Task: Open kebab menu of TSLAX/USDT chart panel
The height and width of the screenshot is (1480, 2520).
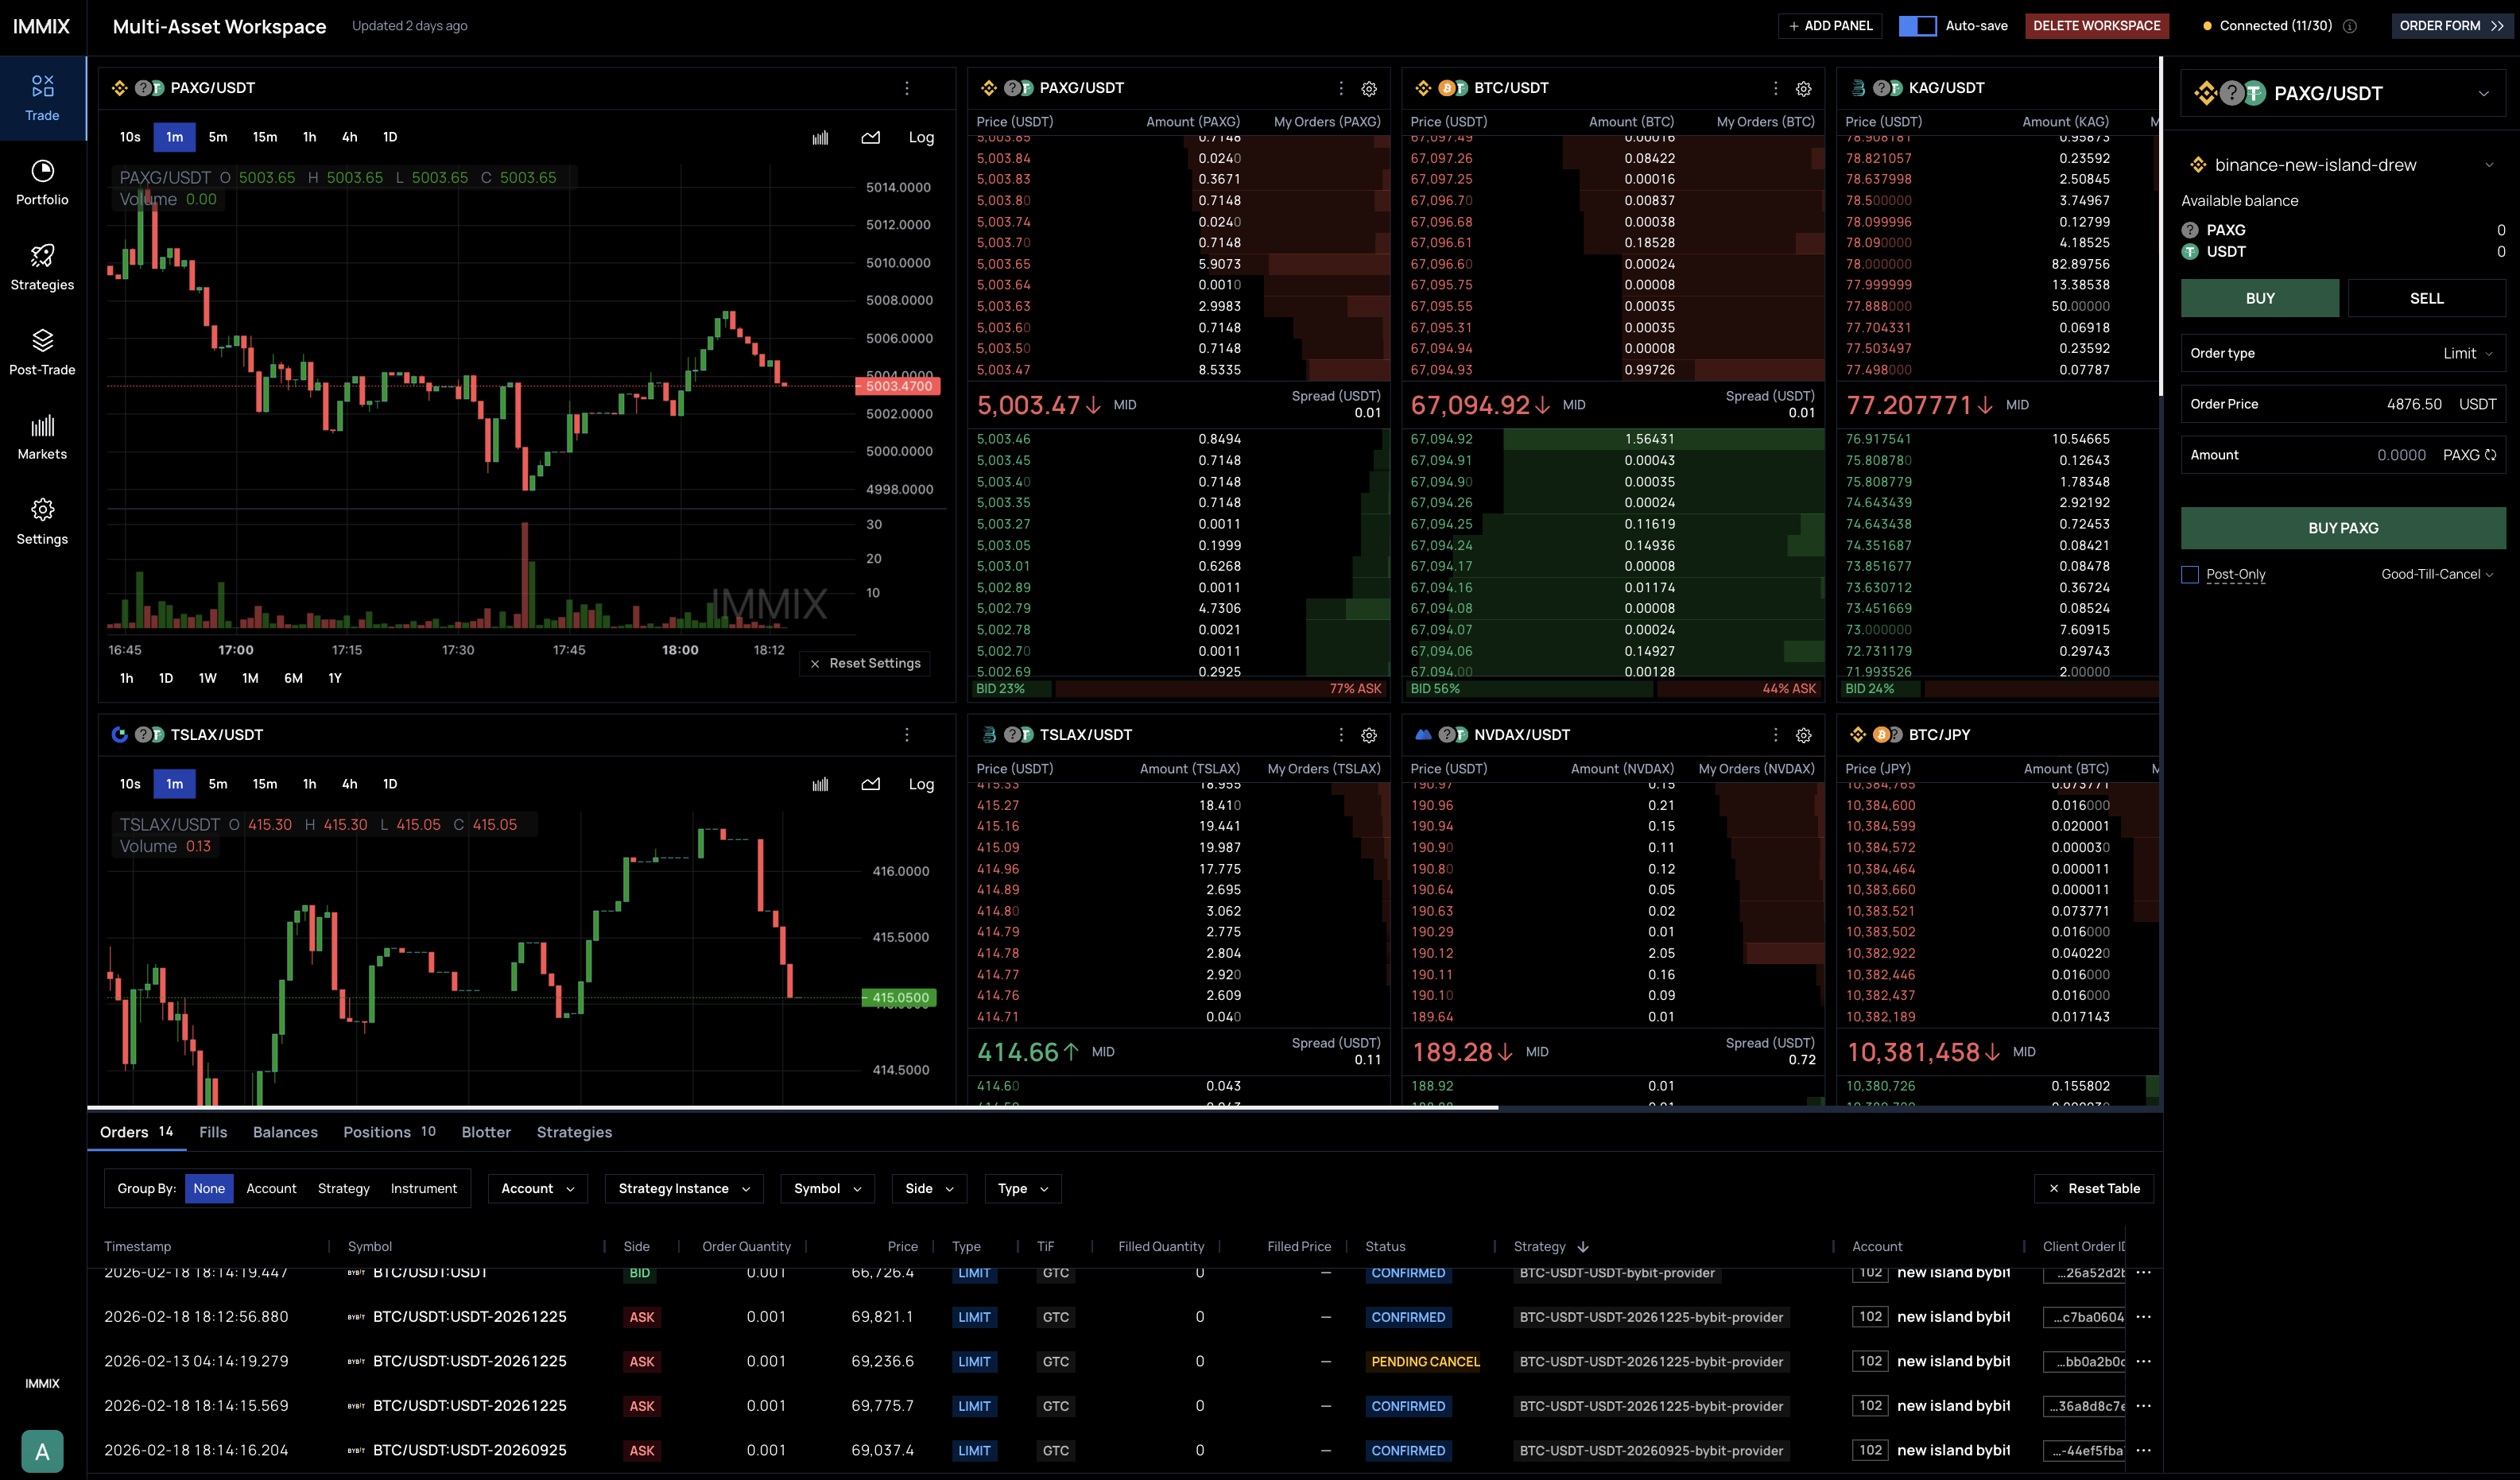Action: (x=907, y=735)
